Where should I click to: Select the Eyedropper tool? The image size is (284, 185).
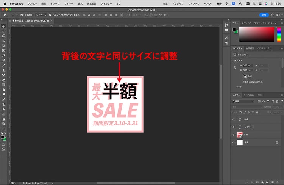point(4,55)
